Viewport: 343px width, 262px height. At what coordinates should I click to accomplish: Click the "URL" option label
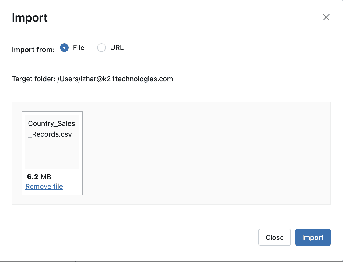coord(117,48)
